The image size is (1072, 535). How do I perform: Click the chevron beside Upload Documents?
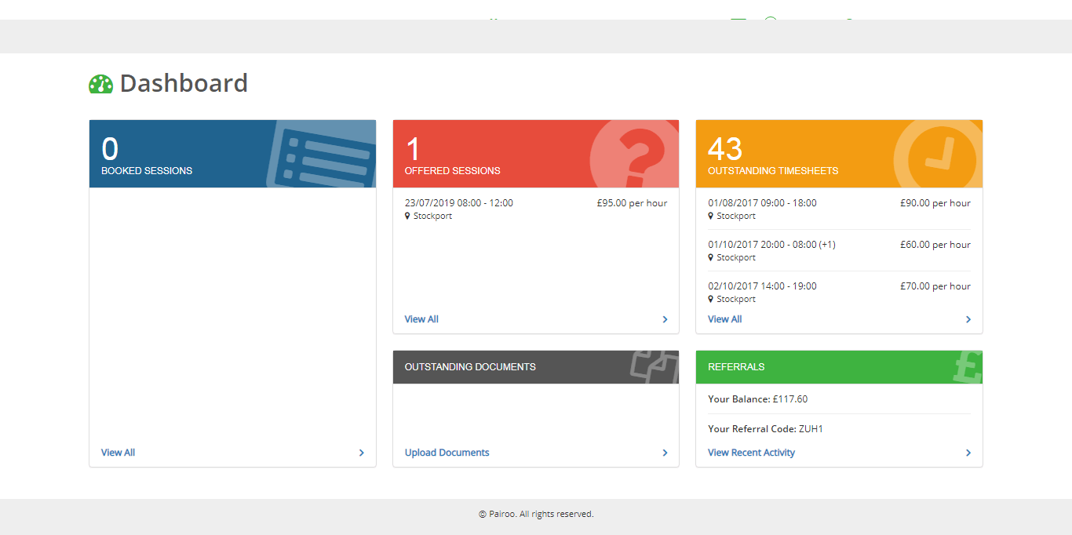click(x=665, y=453)
